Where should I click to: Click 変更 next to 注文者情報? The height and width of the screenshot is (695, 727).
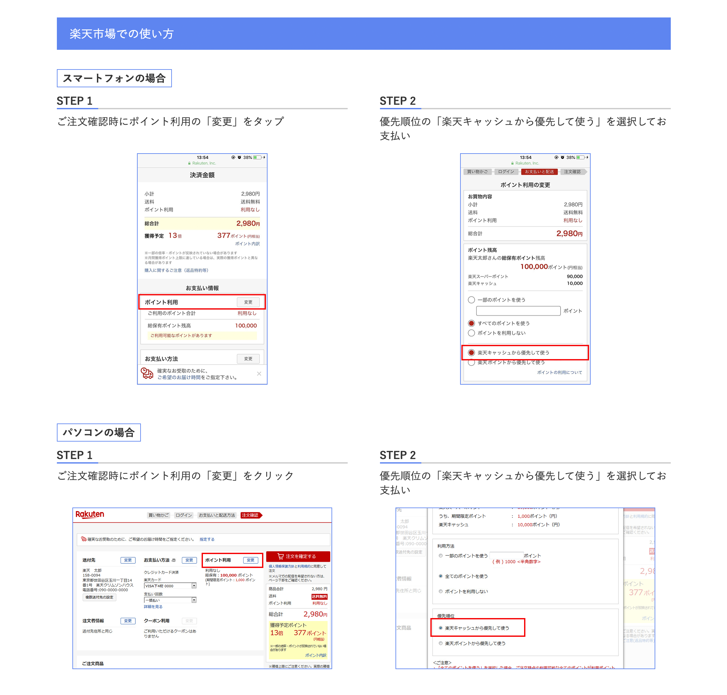point(128,621)
